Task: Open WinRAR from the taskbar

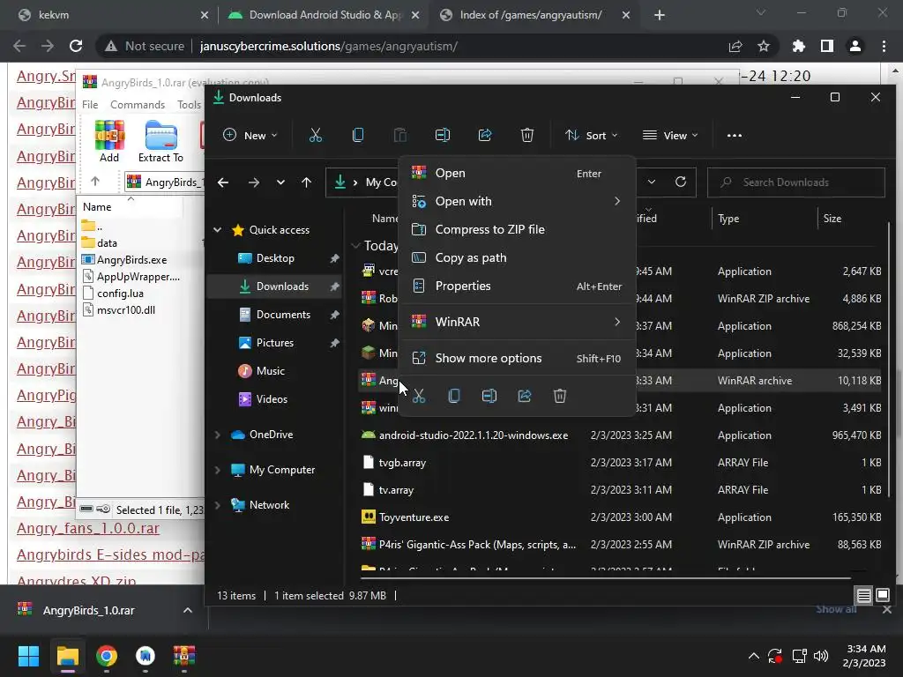Action: click(x=184, y=656)
